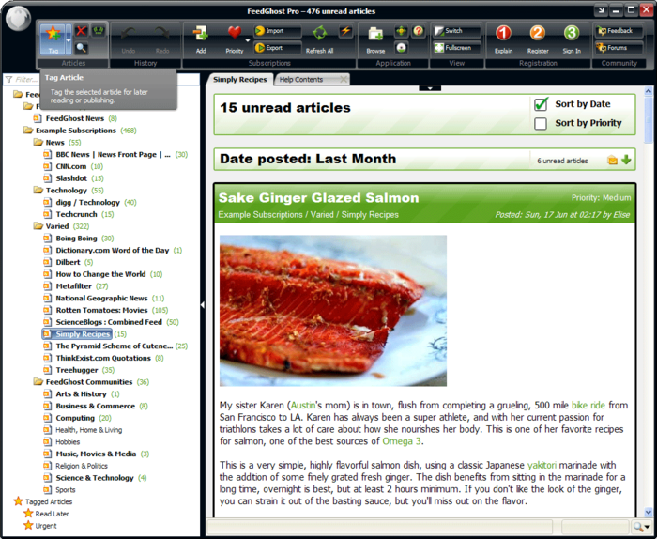Click the white round icon under the green arrows
Screen dimensions: 657x539
(401, 48)
